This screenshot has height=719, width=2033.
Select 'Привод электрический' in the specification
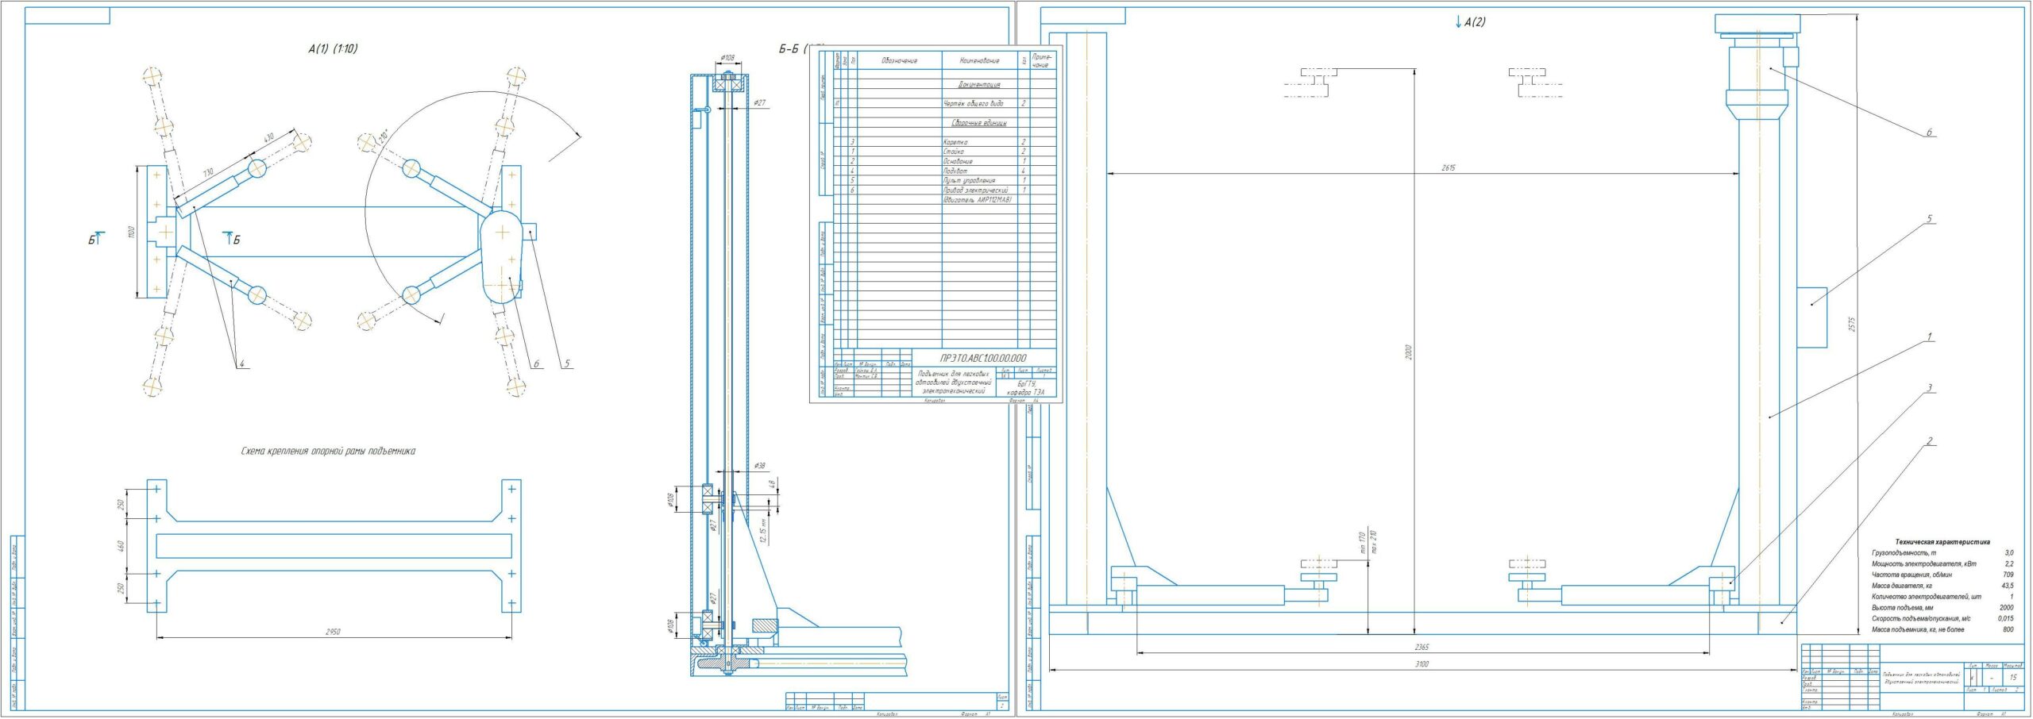pos(975,190)
